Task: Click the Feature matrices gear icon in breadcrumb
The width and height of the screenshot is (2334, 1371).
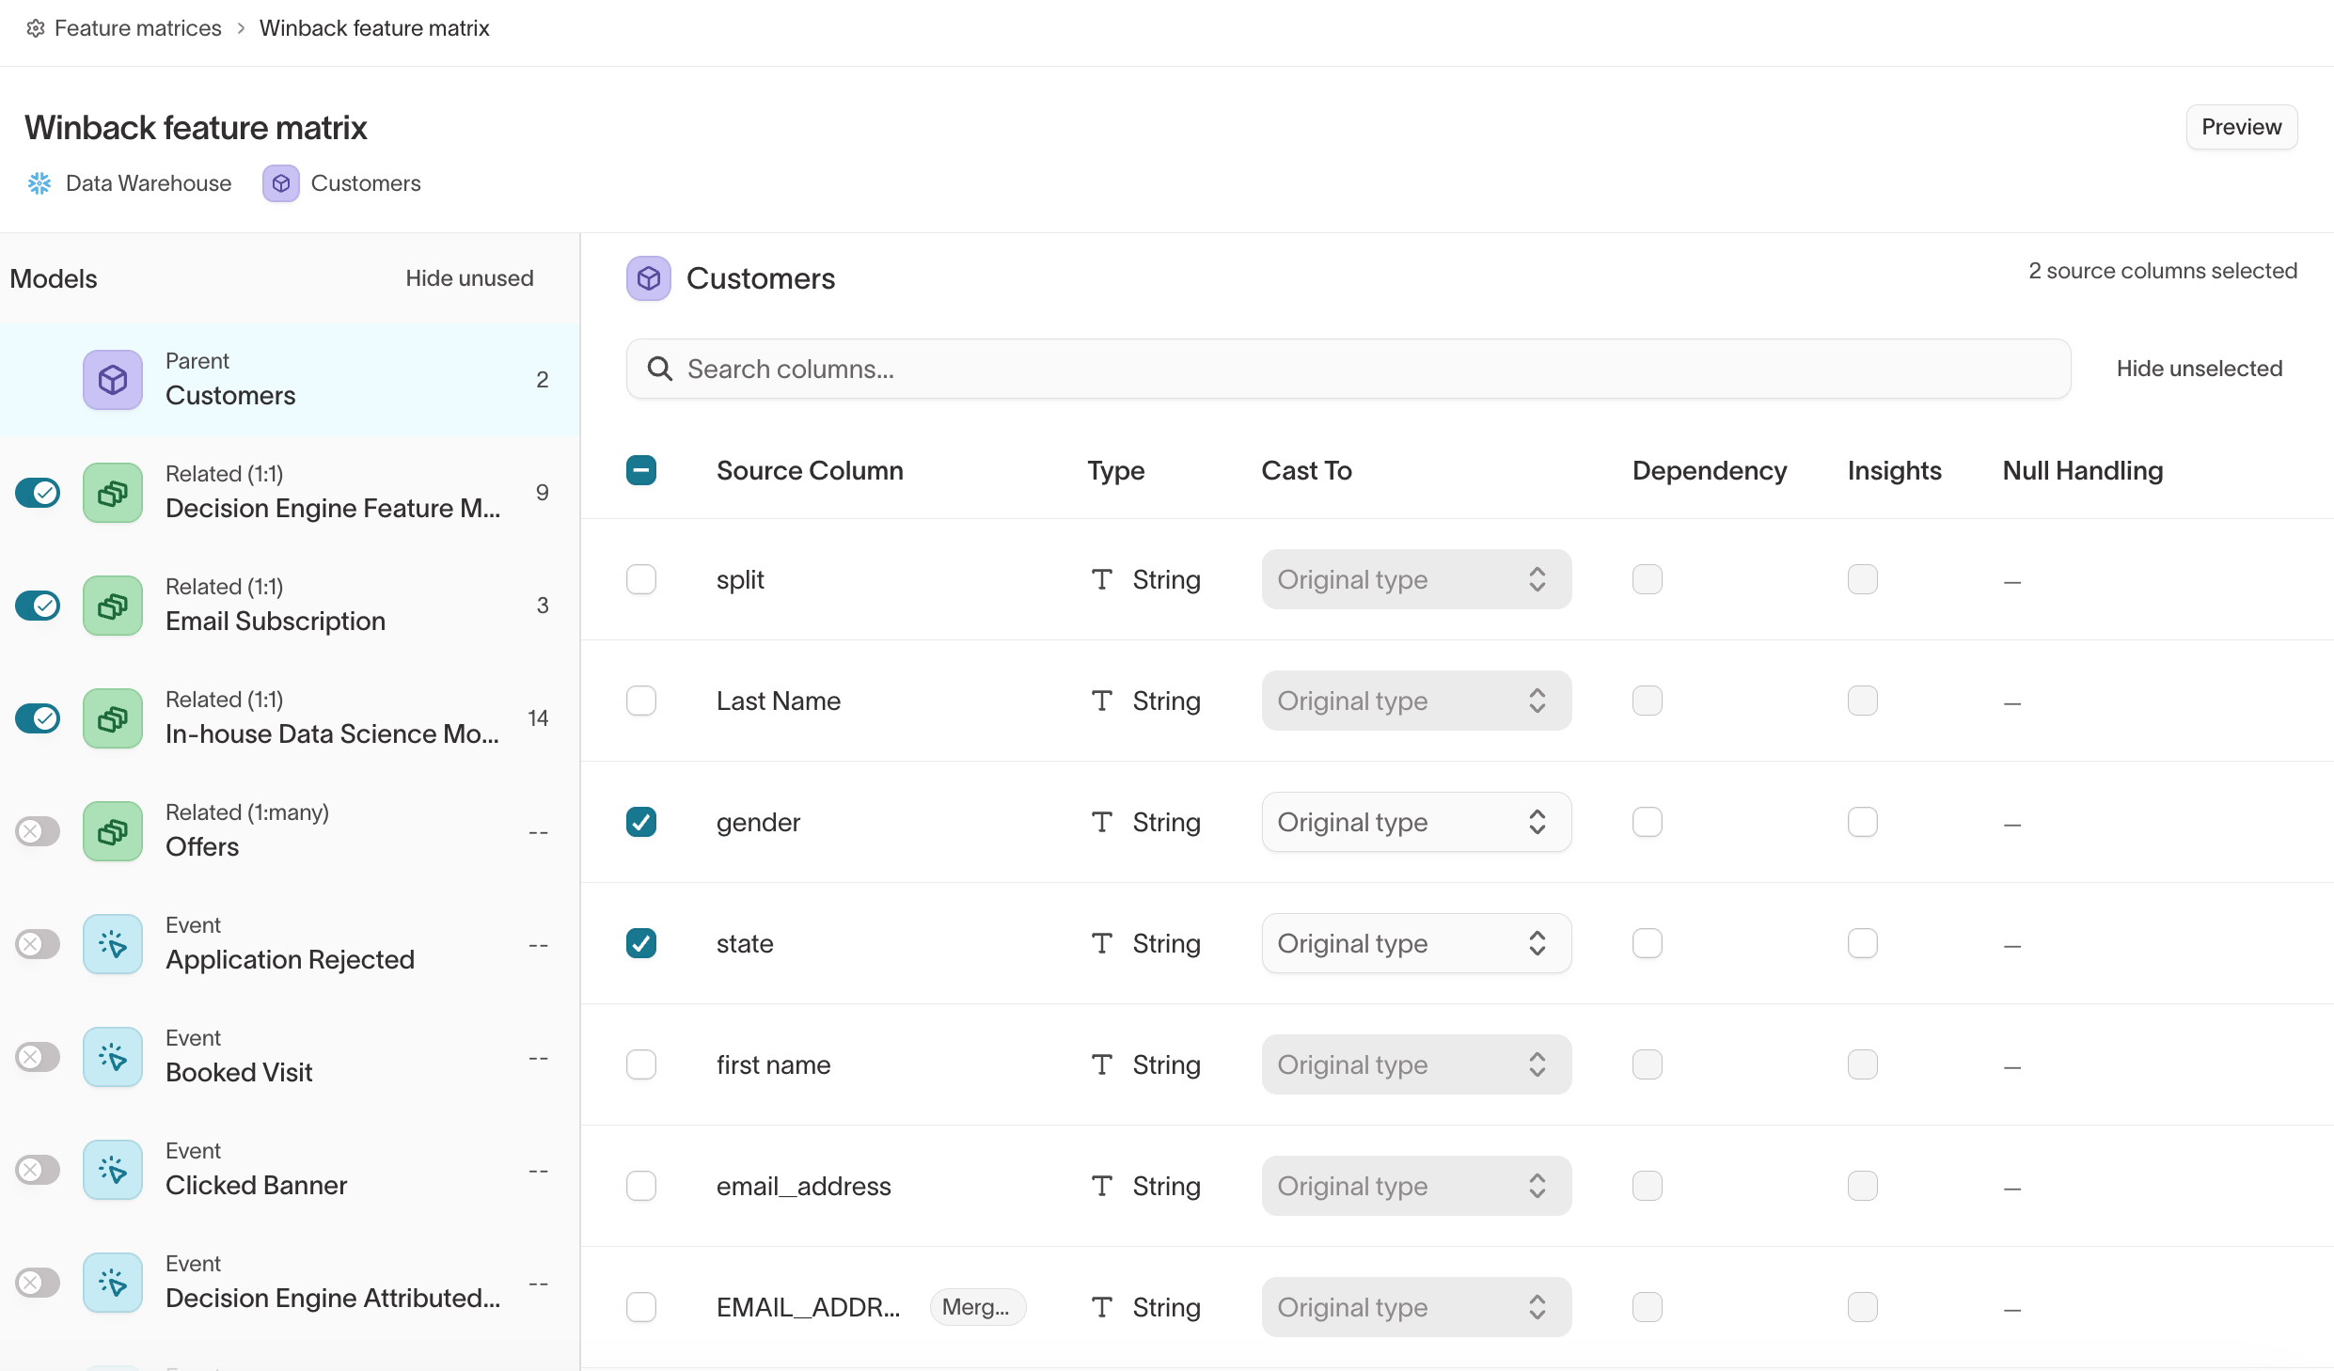Action: click(36, 28)
